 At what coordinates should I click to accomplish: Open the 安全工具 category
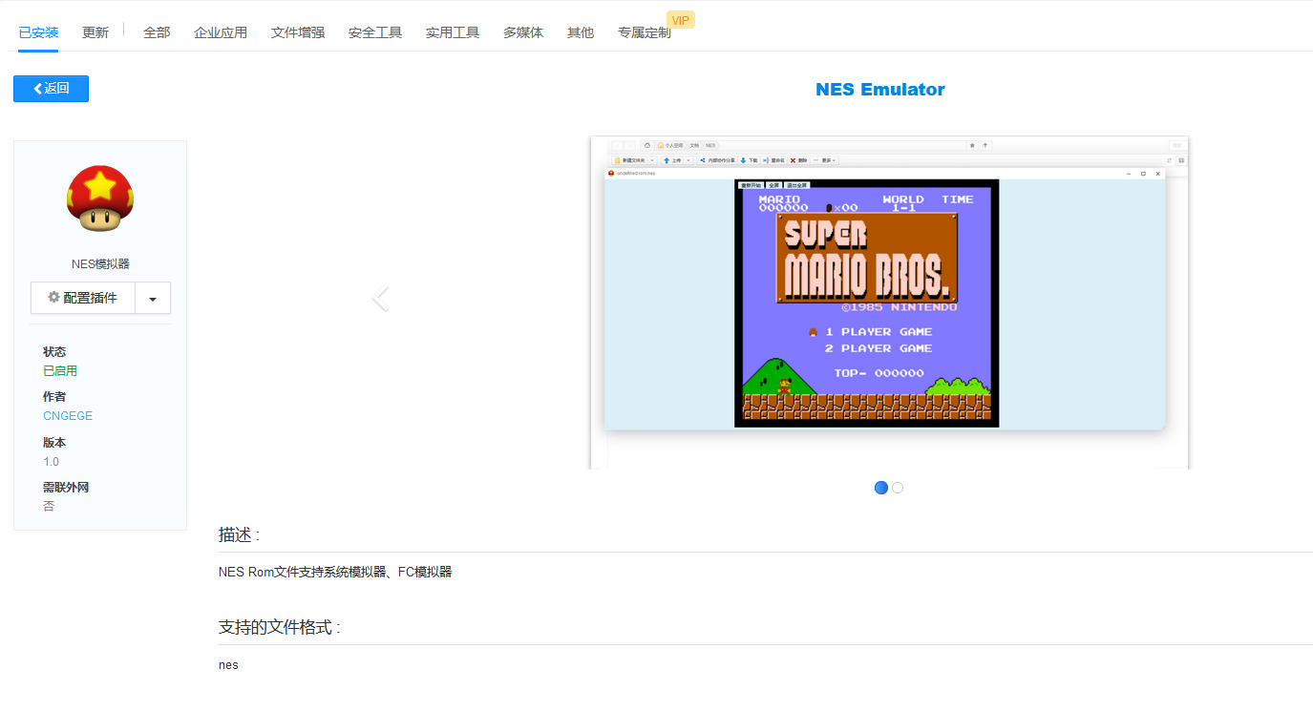(375, 32)
